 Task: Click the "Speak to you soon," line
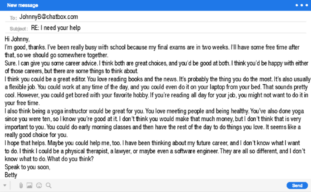[x=27, y=167]
